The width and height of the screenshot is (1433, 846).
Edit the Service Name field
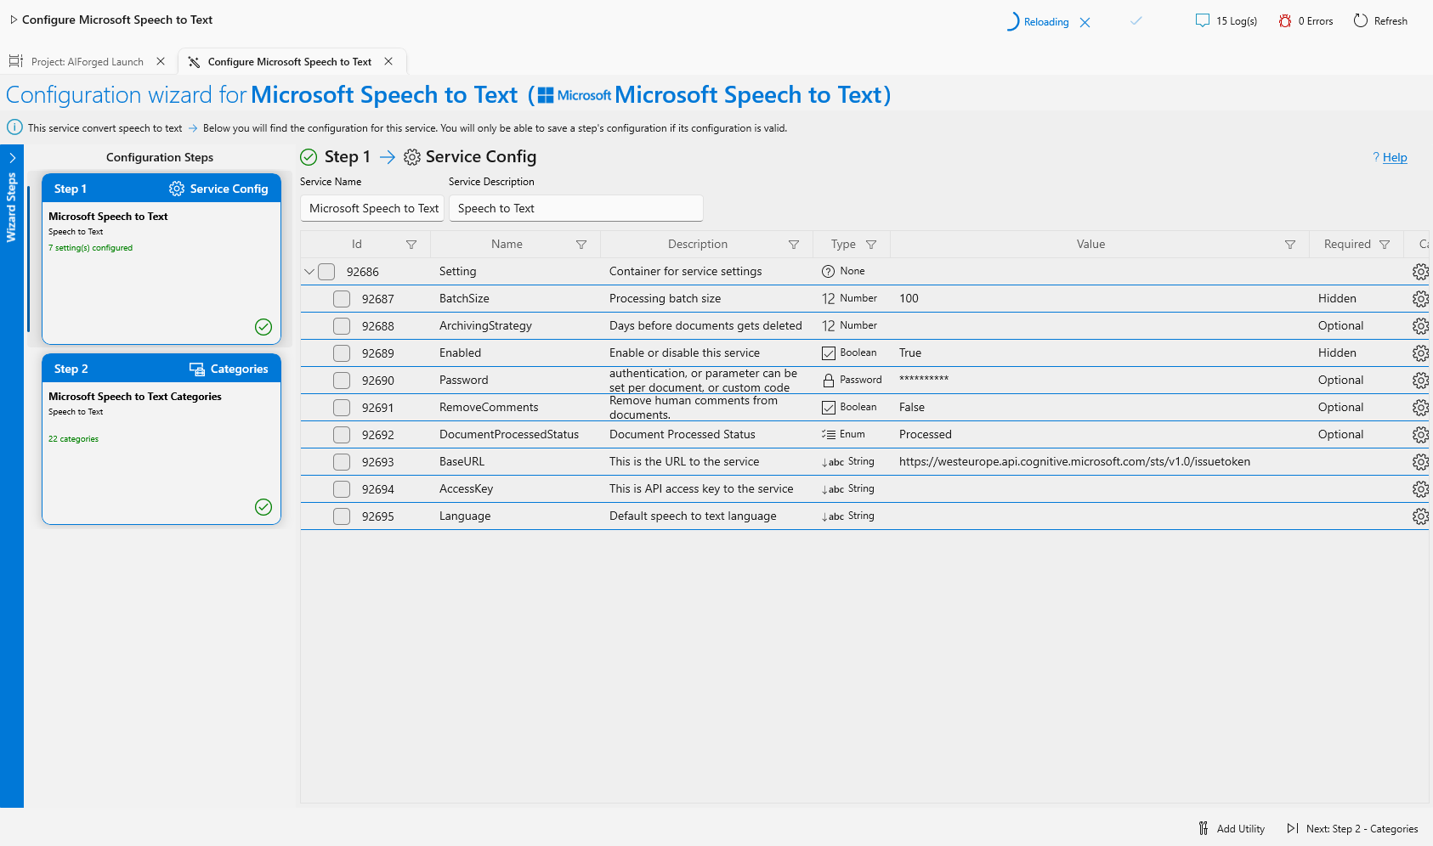tap(372, 208)
